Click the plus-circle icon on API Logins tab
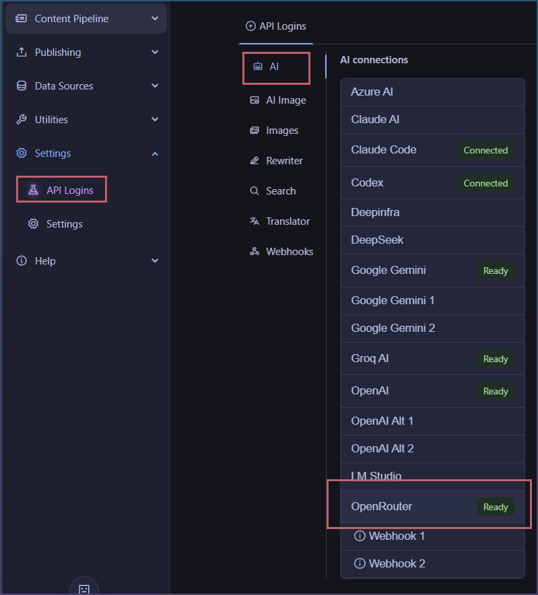Screen dimensions: 538x595 click(250, 26)
